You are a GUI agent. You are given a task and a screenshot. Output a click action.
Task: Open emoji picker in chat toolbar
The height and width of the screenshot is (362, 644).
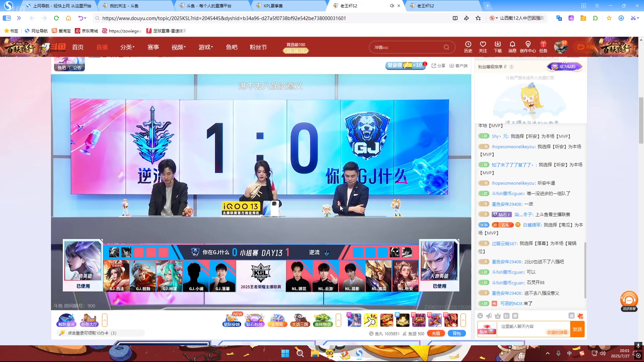click(480, 316)
